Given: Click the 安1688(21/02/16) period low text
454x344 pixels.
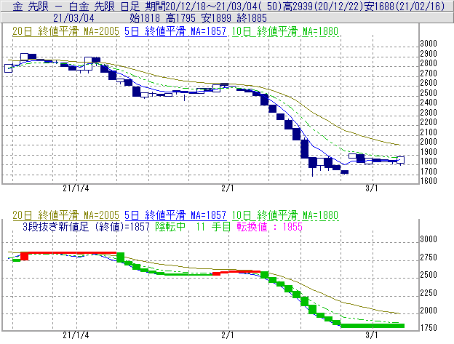Looking at the screenshot, I should coord(405,6).
